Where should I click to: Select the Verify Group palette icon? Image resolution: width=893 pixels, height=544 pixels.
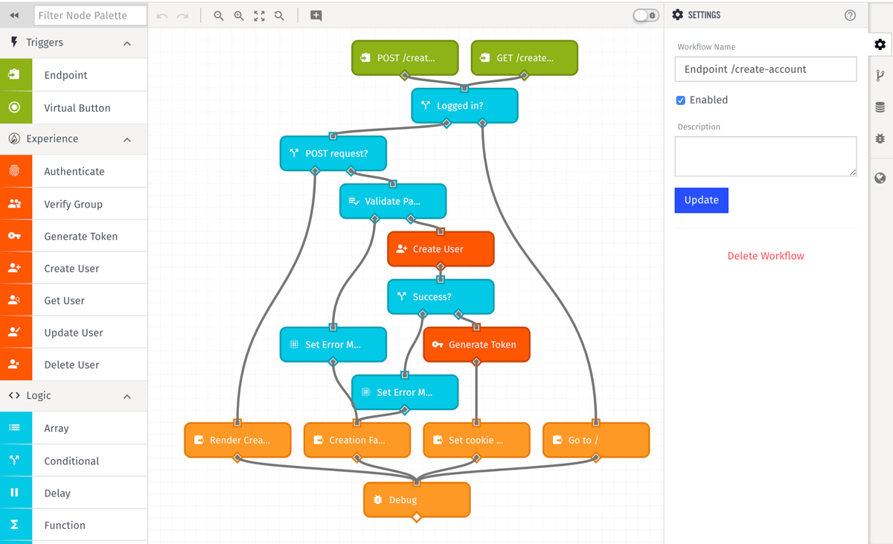15,204
